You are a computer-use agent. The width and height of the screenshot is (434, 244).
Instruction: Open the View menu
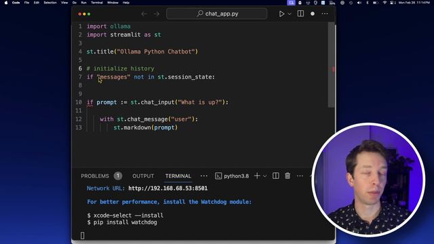click(x=64, y=3)
